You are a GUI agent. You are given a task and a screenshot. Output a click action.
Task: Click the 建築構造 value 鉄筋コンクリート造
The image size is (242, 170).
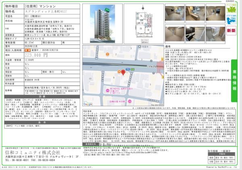tap(47, 35)
